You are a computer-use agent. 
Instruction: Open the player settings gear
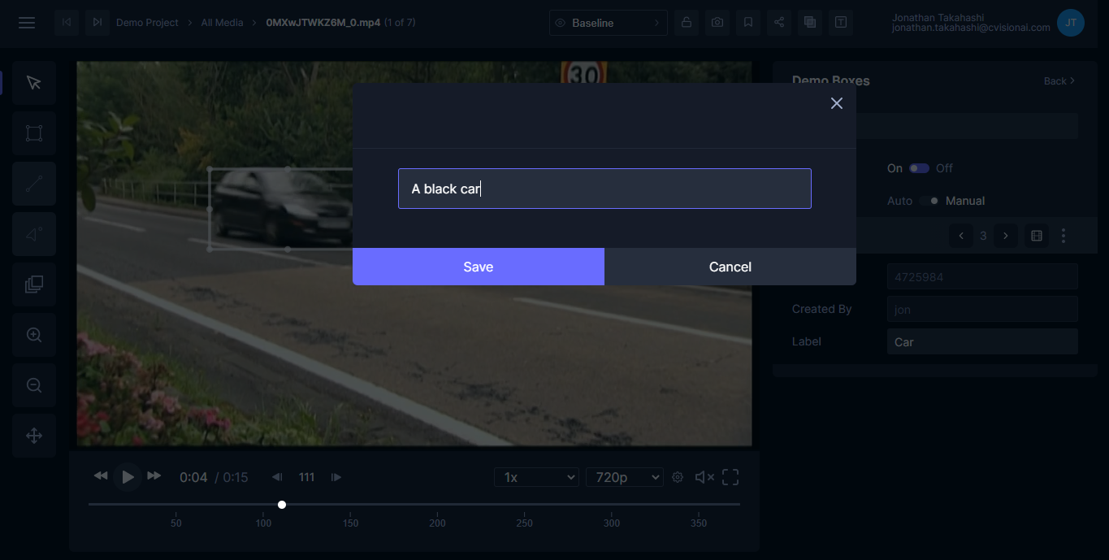pyautogui.click(x=678, y=477)
